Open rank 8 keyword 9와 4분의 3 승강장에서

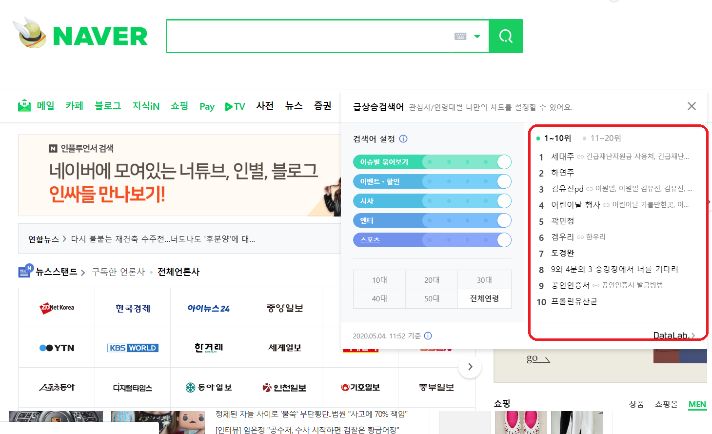point(614,269)
